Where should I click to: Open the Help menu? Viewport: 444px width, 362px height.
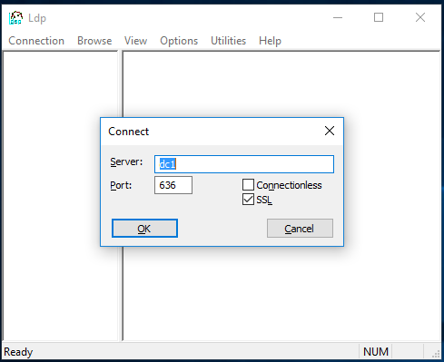[270, 41]
